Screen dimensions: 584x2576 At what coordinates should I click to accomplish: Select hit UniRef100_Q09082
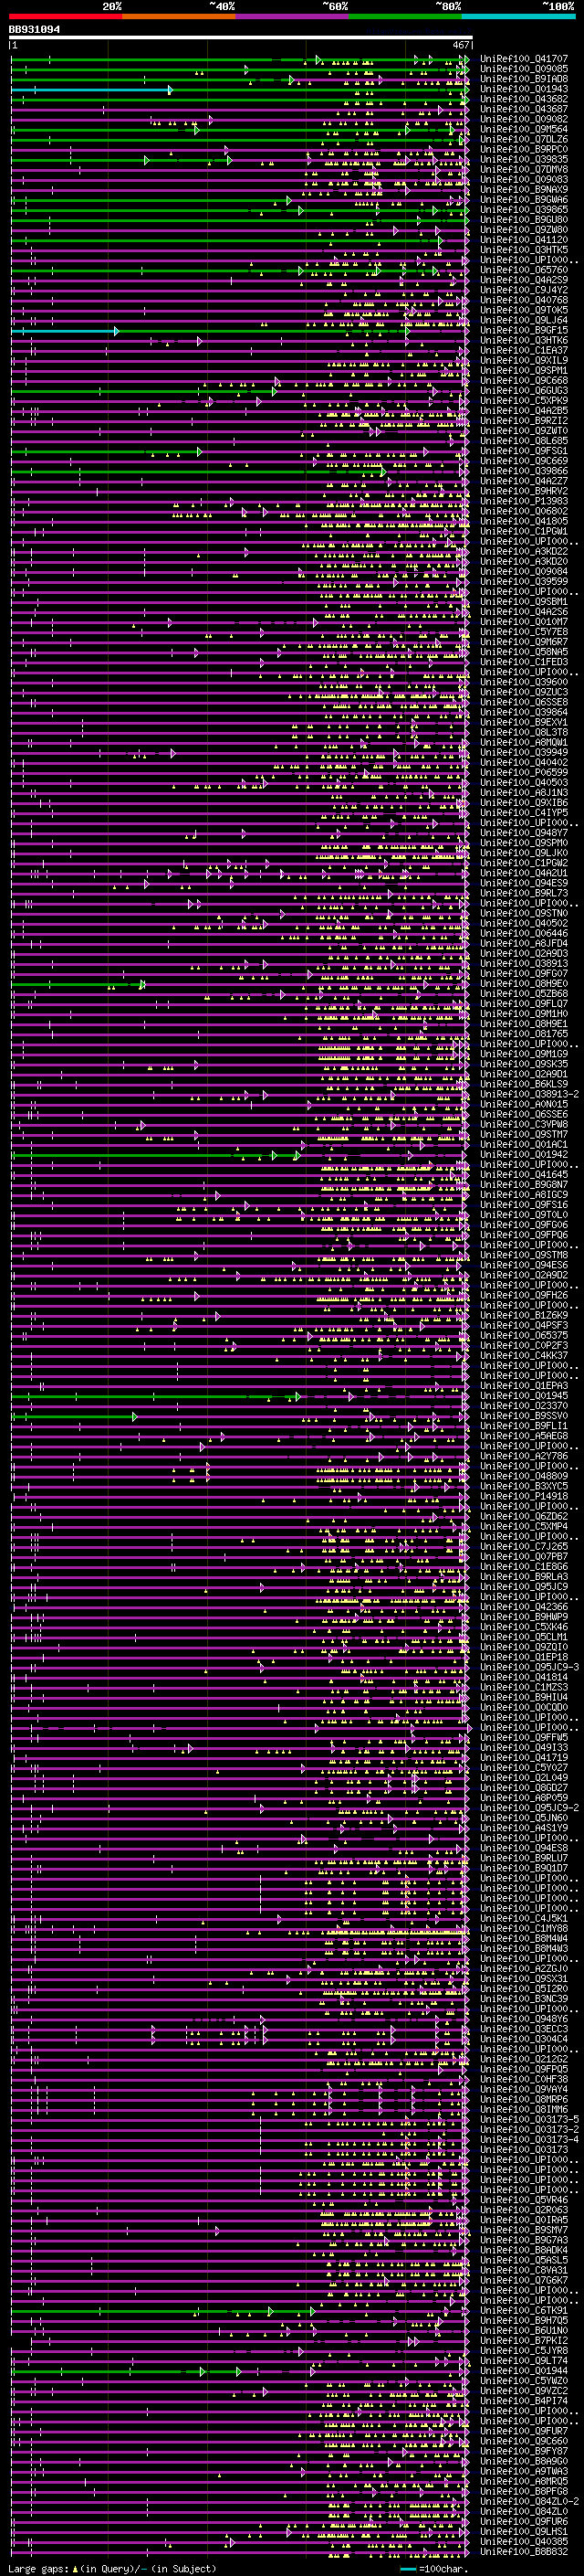[524, 119]
